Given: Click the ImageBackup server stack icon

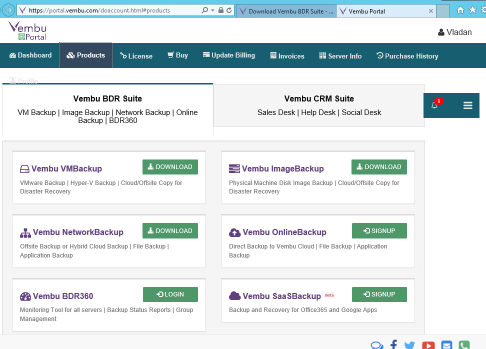Looking at the screenshot, I should (234, 168).
